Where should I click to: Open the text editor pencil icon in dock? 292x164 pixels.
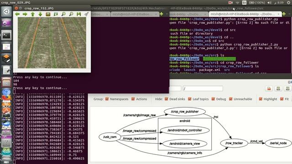click(x=6, y=70)
